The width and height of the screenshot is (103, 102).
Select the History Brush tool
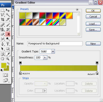(x=8, y=30)
